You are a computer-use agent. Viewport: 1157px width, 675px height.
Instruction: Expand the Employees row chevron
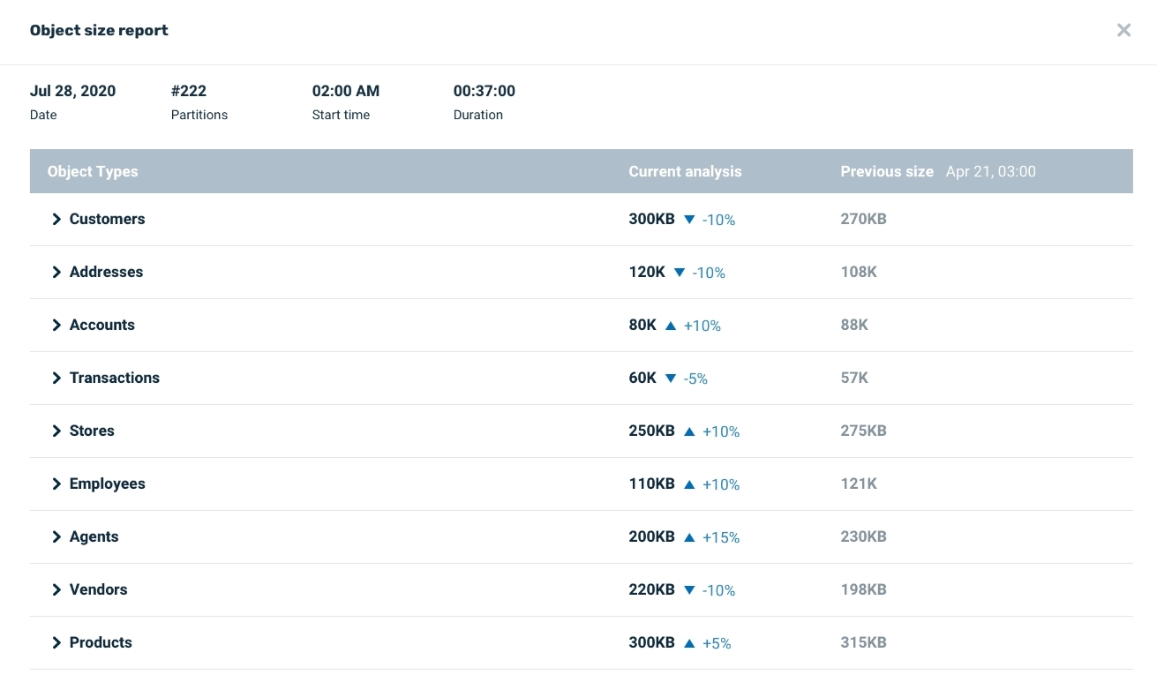pos(56,484)
